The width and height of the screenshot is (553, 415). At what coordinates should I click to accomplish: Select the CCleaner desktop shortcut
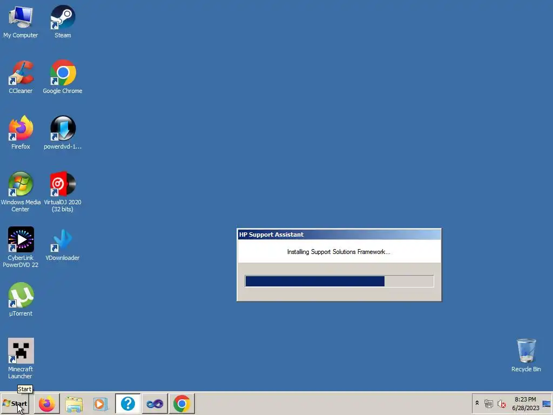point(21,77)
